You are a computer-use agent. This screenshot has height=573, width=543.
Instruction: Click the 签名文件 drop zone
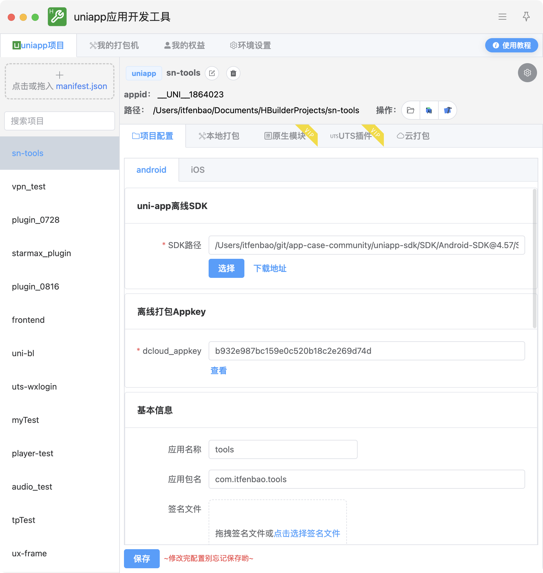[277, 522]
